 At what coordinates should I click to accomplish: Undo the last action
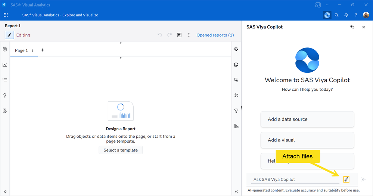(x=160, y=35)
